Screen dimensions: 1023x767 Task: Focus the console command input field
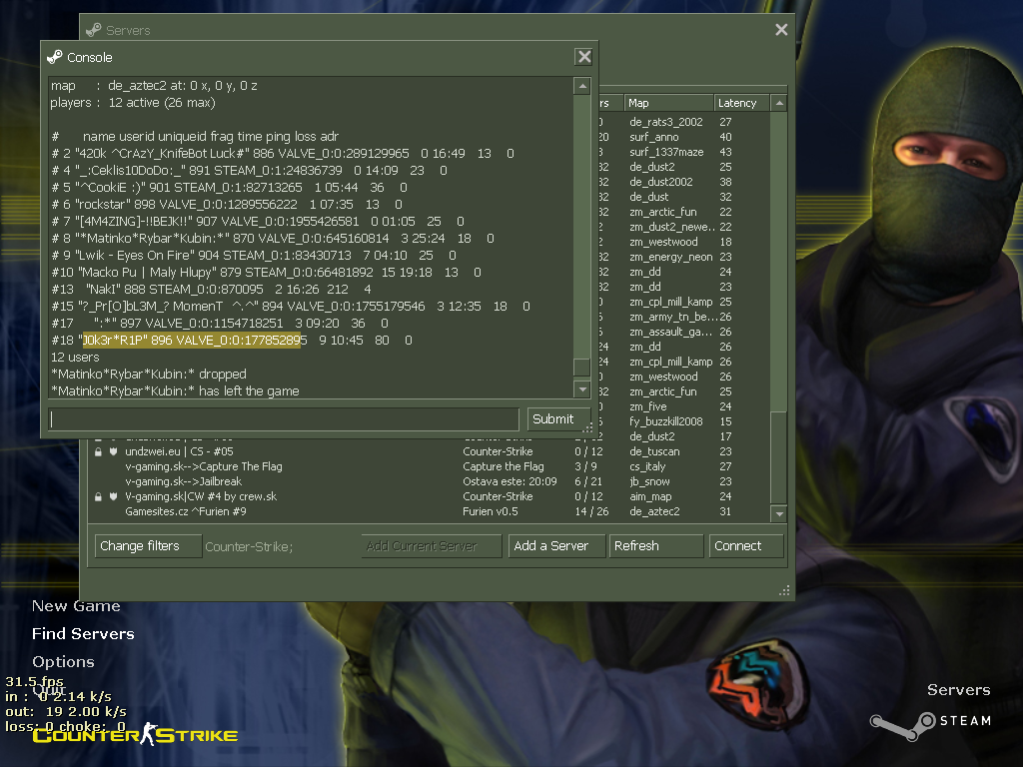click(x=284, y=418)
